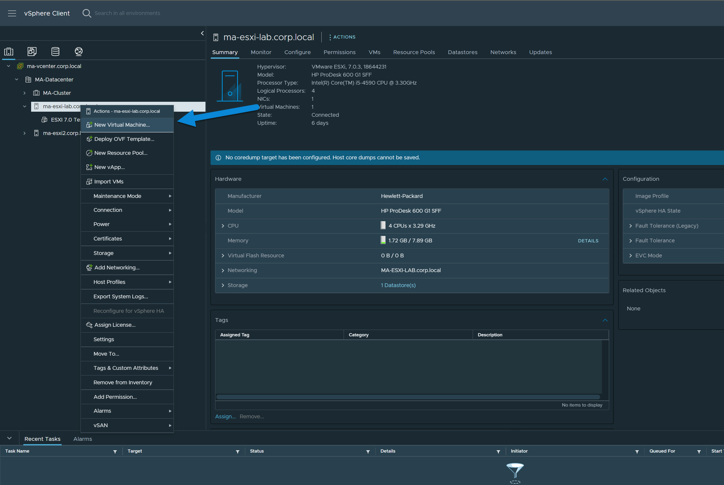Screen dimensions: 724x485
Task: Collapse the Recent Tasks bottom panel
Action: coord(9,438)
